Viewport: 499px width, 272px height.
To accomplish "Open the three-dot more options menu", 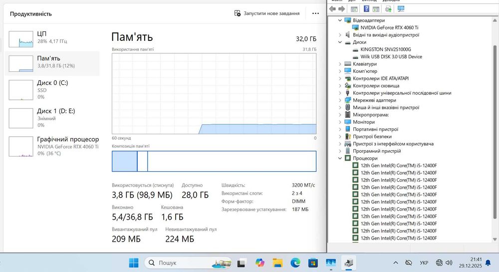I will [x=315, y=13].
